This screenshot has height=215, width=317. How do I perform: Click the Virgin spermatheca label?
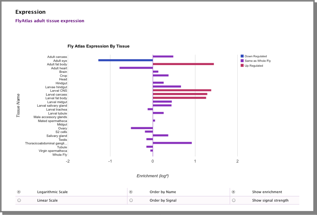click(53, 151)
